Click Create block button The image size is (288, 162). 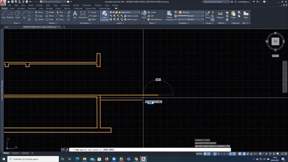152,12
